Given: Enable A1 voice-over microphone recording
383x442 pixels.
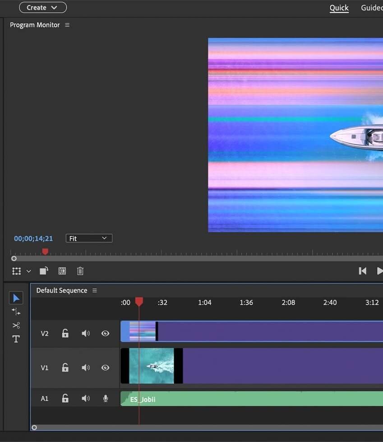Looking at the screenshot, I should (106, 399).
